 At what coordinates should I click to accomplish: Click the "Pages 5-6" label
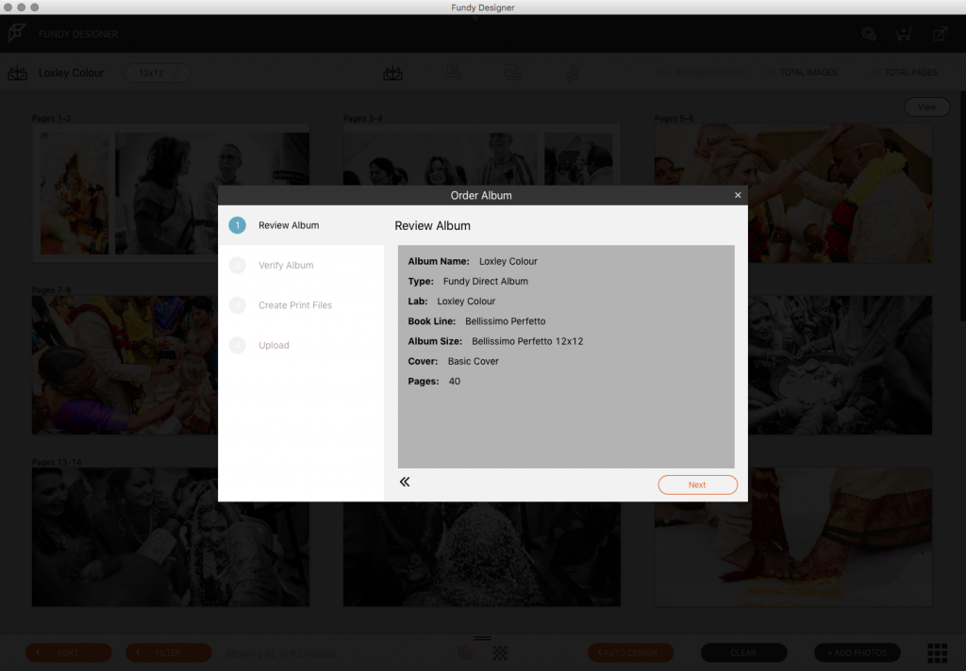coord(674,118)
